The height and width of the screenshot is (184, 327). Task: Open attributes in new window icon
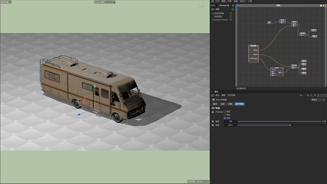point(325,95)
